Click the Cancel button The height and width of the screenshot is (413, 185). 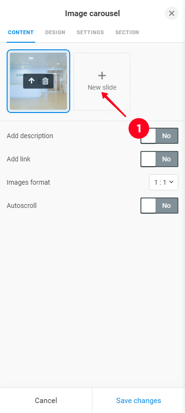pos(46,400)
